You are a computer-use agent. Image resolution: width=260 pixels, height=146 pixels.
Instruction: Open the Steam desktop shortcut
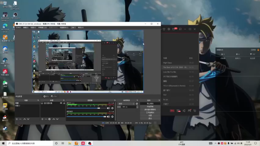[5, 129]
